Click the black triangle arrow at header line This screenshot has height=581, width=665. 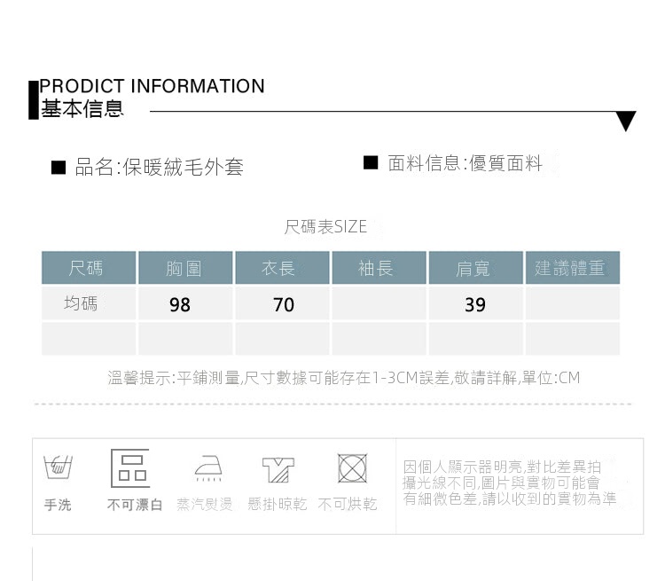pos(626,122)
